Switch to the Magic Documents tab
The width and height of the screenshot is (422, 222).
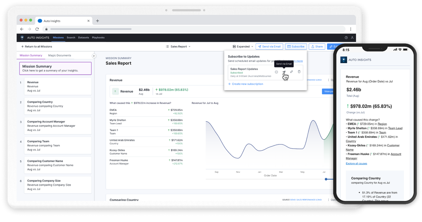coord(60,55)
